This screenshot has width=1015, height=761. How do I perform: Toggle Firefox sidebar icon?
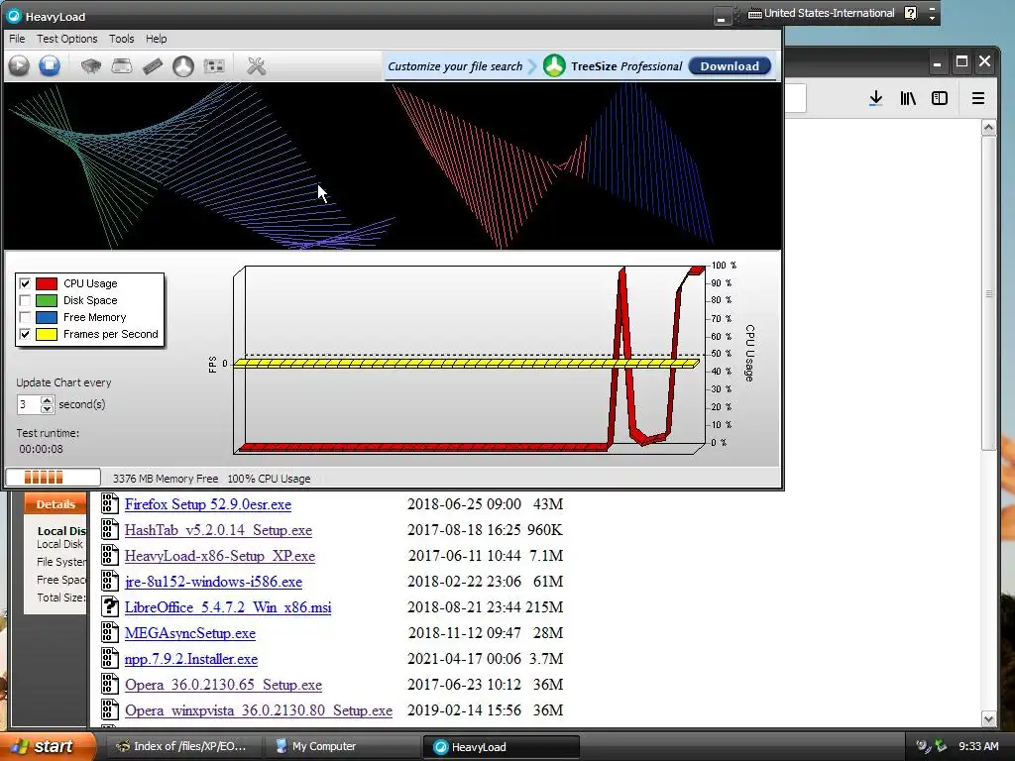940,98
